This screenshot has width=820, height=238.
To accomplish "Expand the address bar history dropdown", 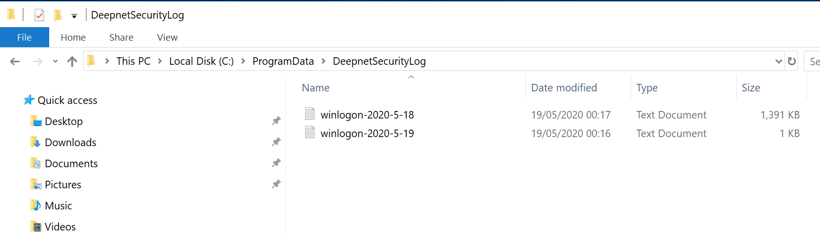I will (778, 61).
